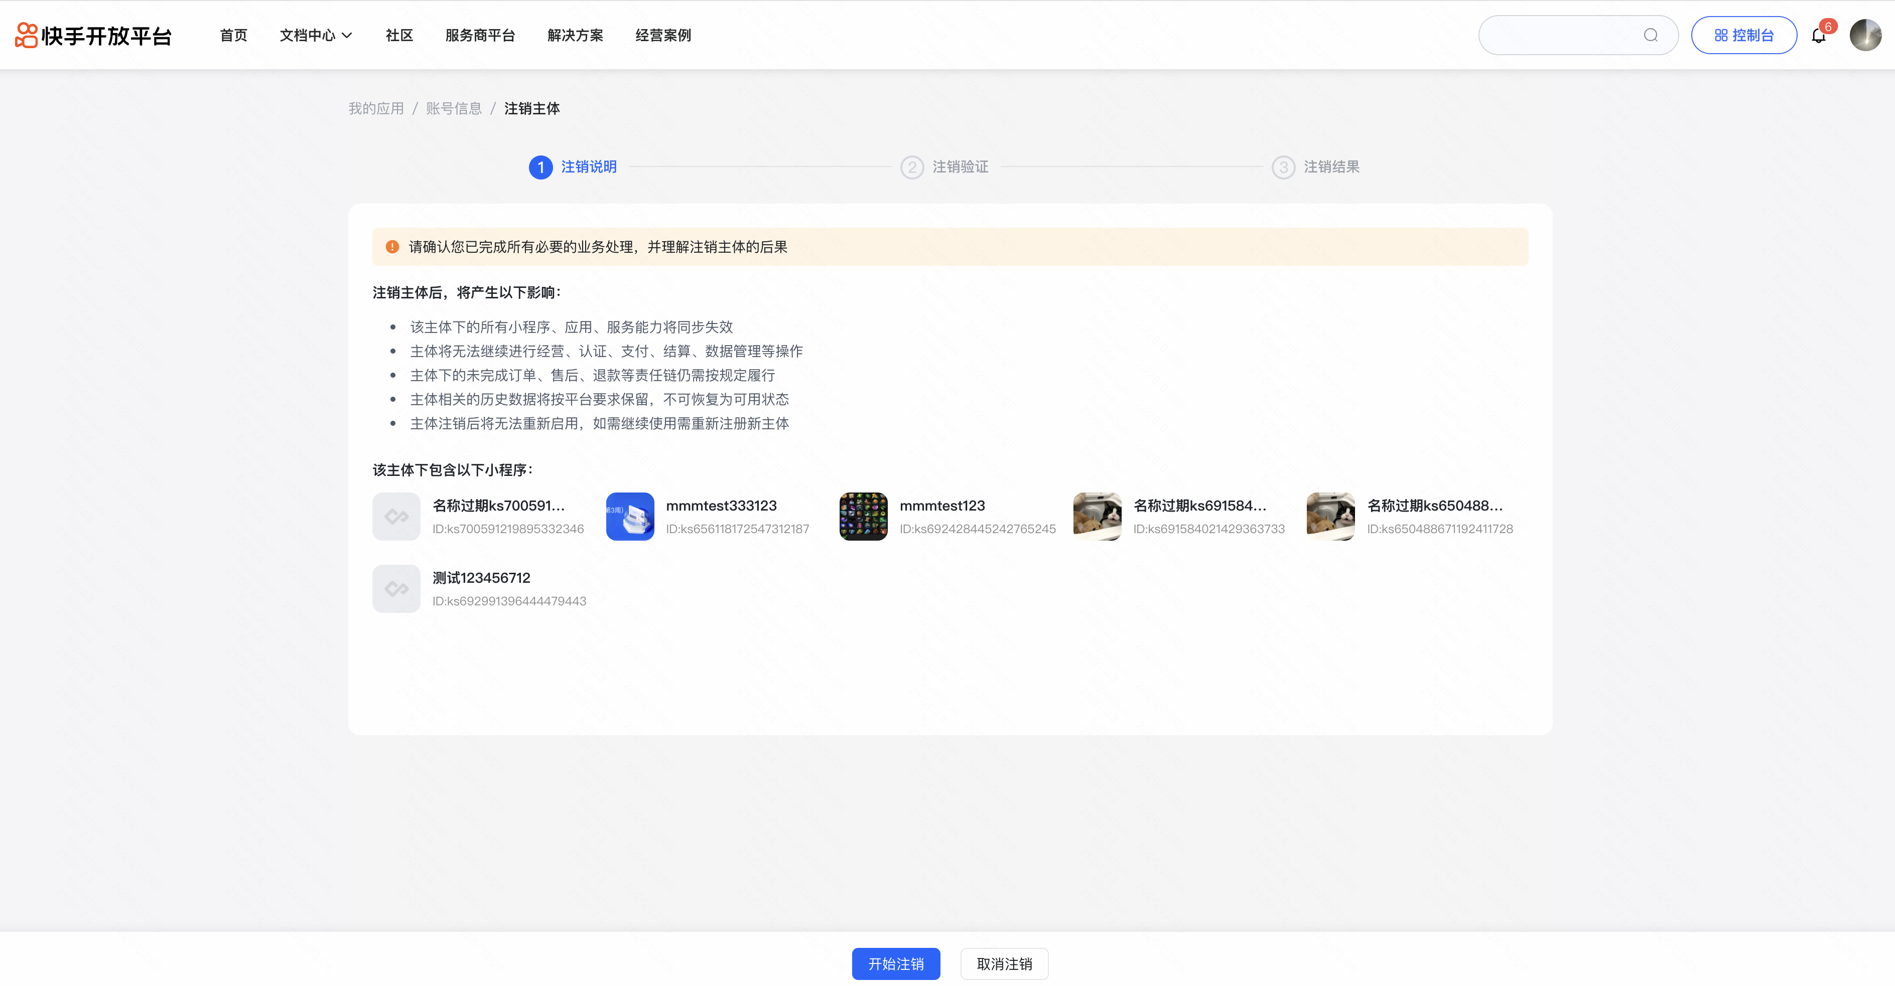Click the search magnifier icon
The width and height of the screenshot is (1895, 986).
coord(1650,35)
